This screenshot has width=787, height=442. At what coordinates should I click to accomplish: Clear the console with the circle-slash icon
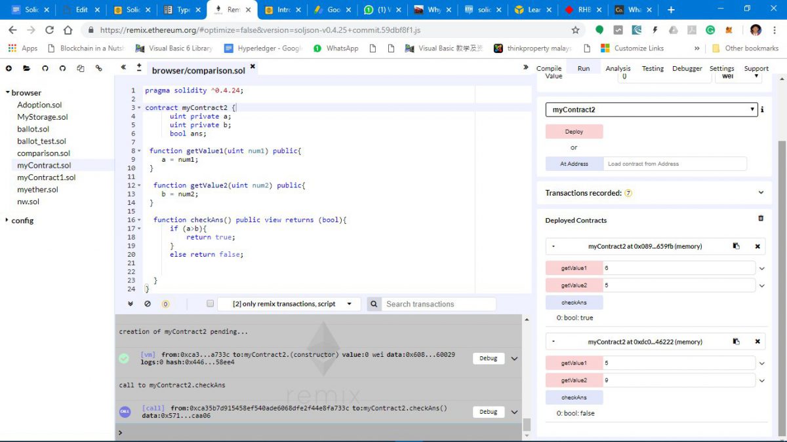(x=148, y=304)
